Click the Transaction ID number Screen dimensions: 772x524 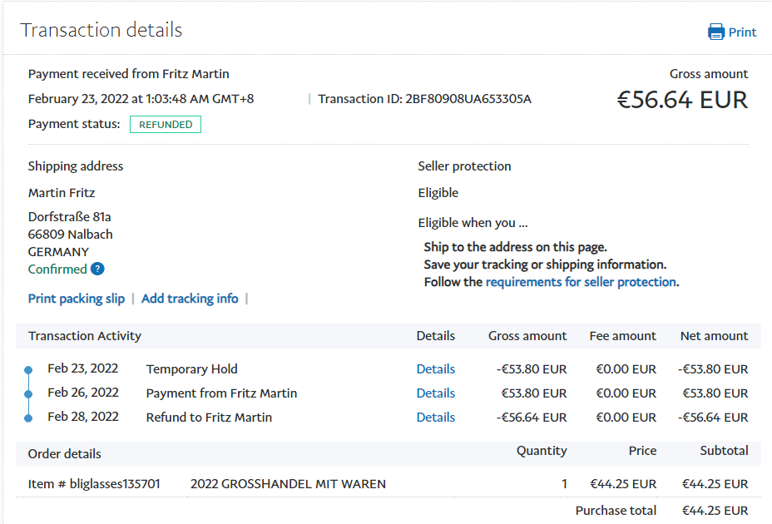[x=468, y=99]
